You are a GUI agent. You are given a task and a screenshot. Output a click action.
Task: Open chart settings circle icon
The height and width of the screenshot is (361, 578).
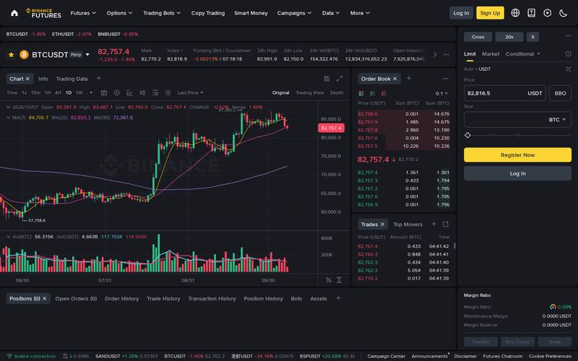coord(168,93)
